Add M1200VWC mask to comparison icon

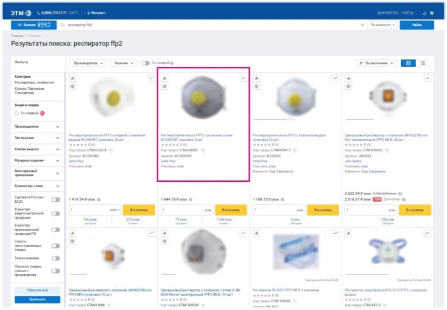click(x=165, y=78)
